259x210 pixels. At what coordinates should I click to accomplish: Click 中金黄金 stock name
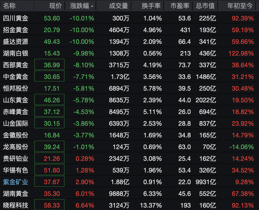coord(16,77)
